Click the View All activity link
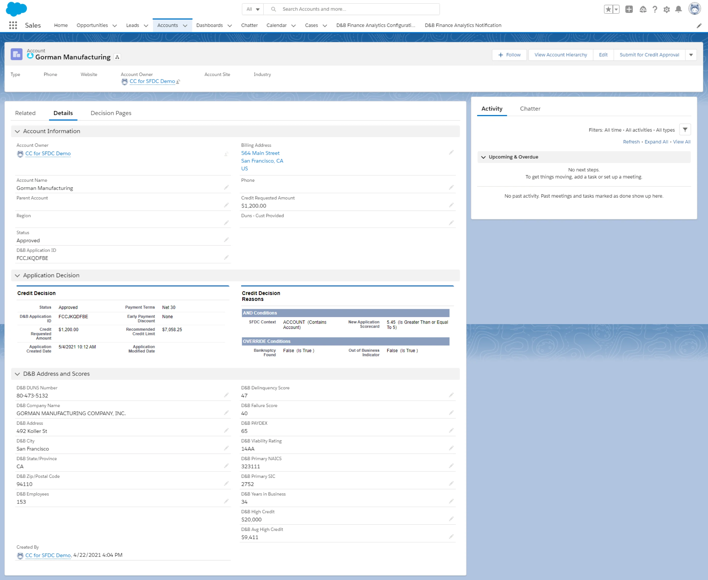This screenshot has width=708, height=580. tap(682, 142)
